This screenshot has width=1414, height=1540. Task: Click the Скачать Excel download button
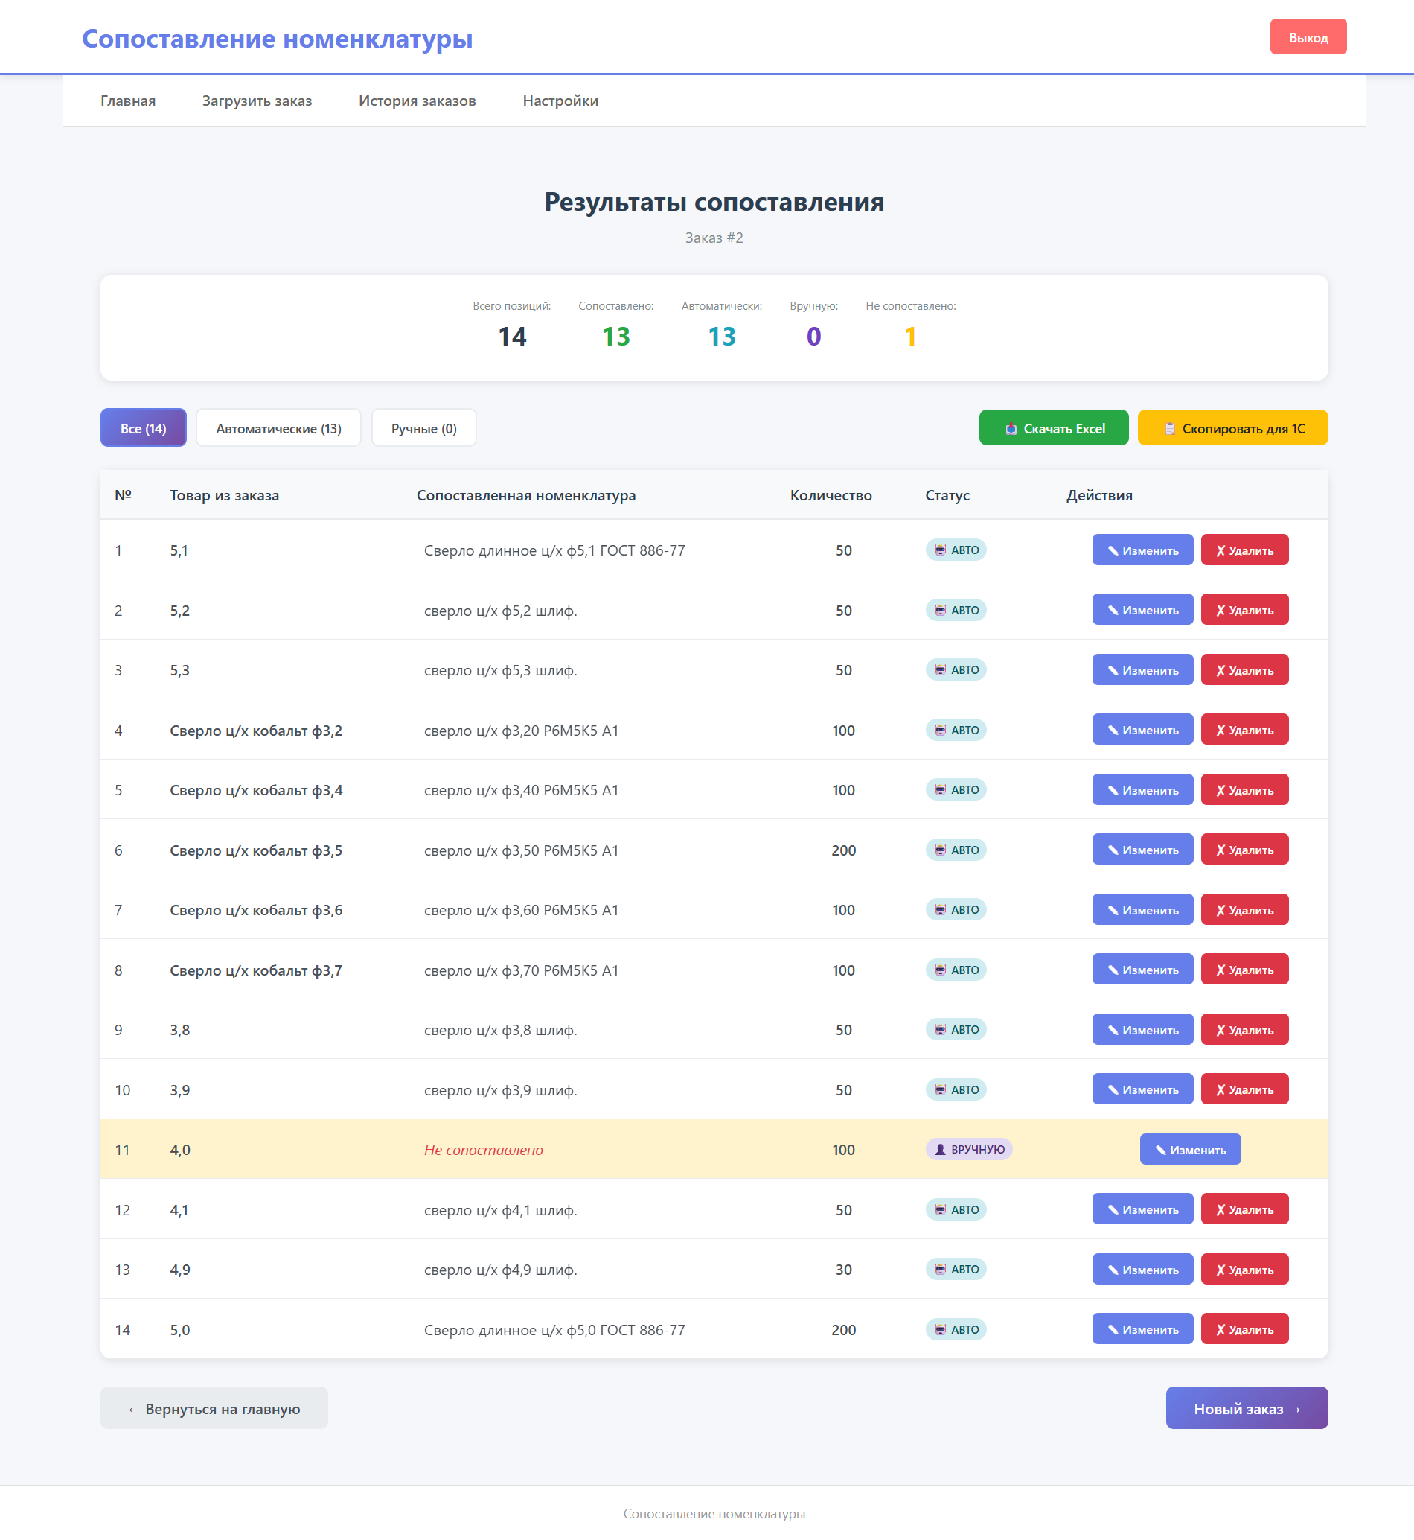click(1053, 428)
